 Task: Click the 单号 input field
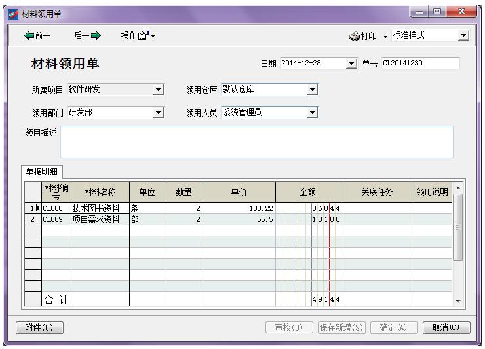coord(419,64)
